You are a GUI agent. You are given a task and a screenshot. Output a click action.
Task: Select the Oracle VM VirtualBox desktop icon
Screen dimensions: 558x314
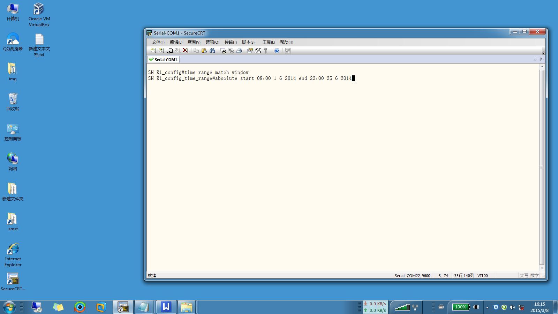[39, 15]
